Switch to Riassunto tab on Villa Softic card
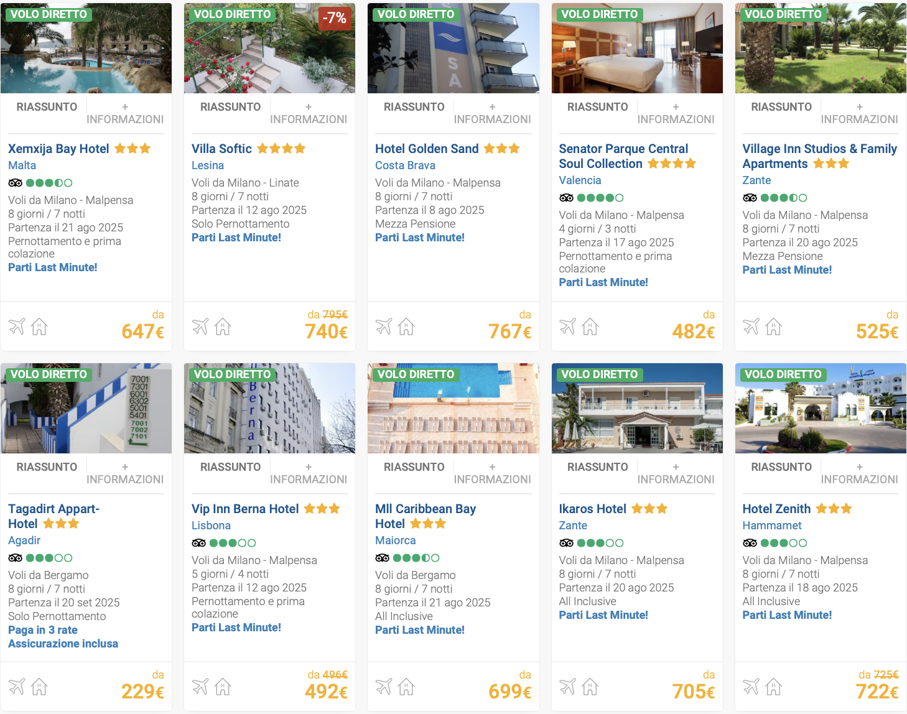Image resolution: width=907 pixels, height=714 pixels. (x=230, y=107)
